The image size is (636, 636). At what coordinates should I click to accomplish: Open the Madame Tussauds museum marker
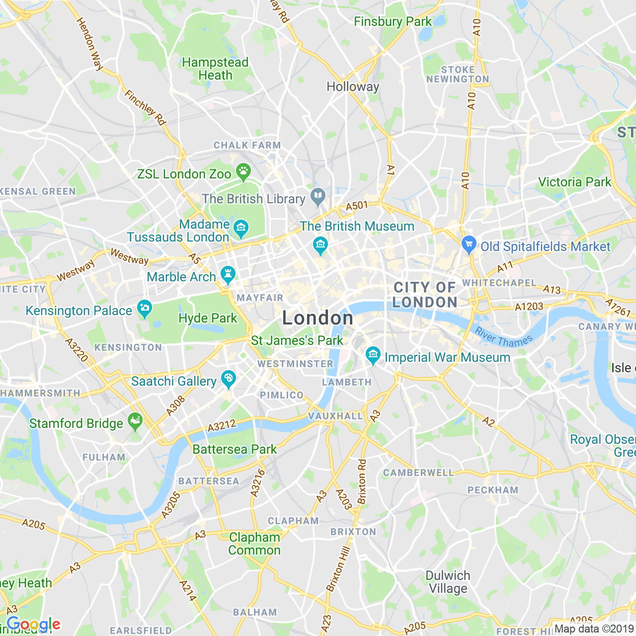[241, 228]
